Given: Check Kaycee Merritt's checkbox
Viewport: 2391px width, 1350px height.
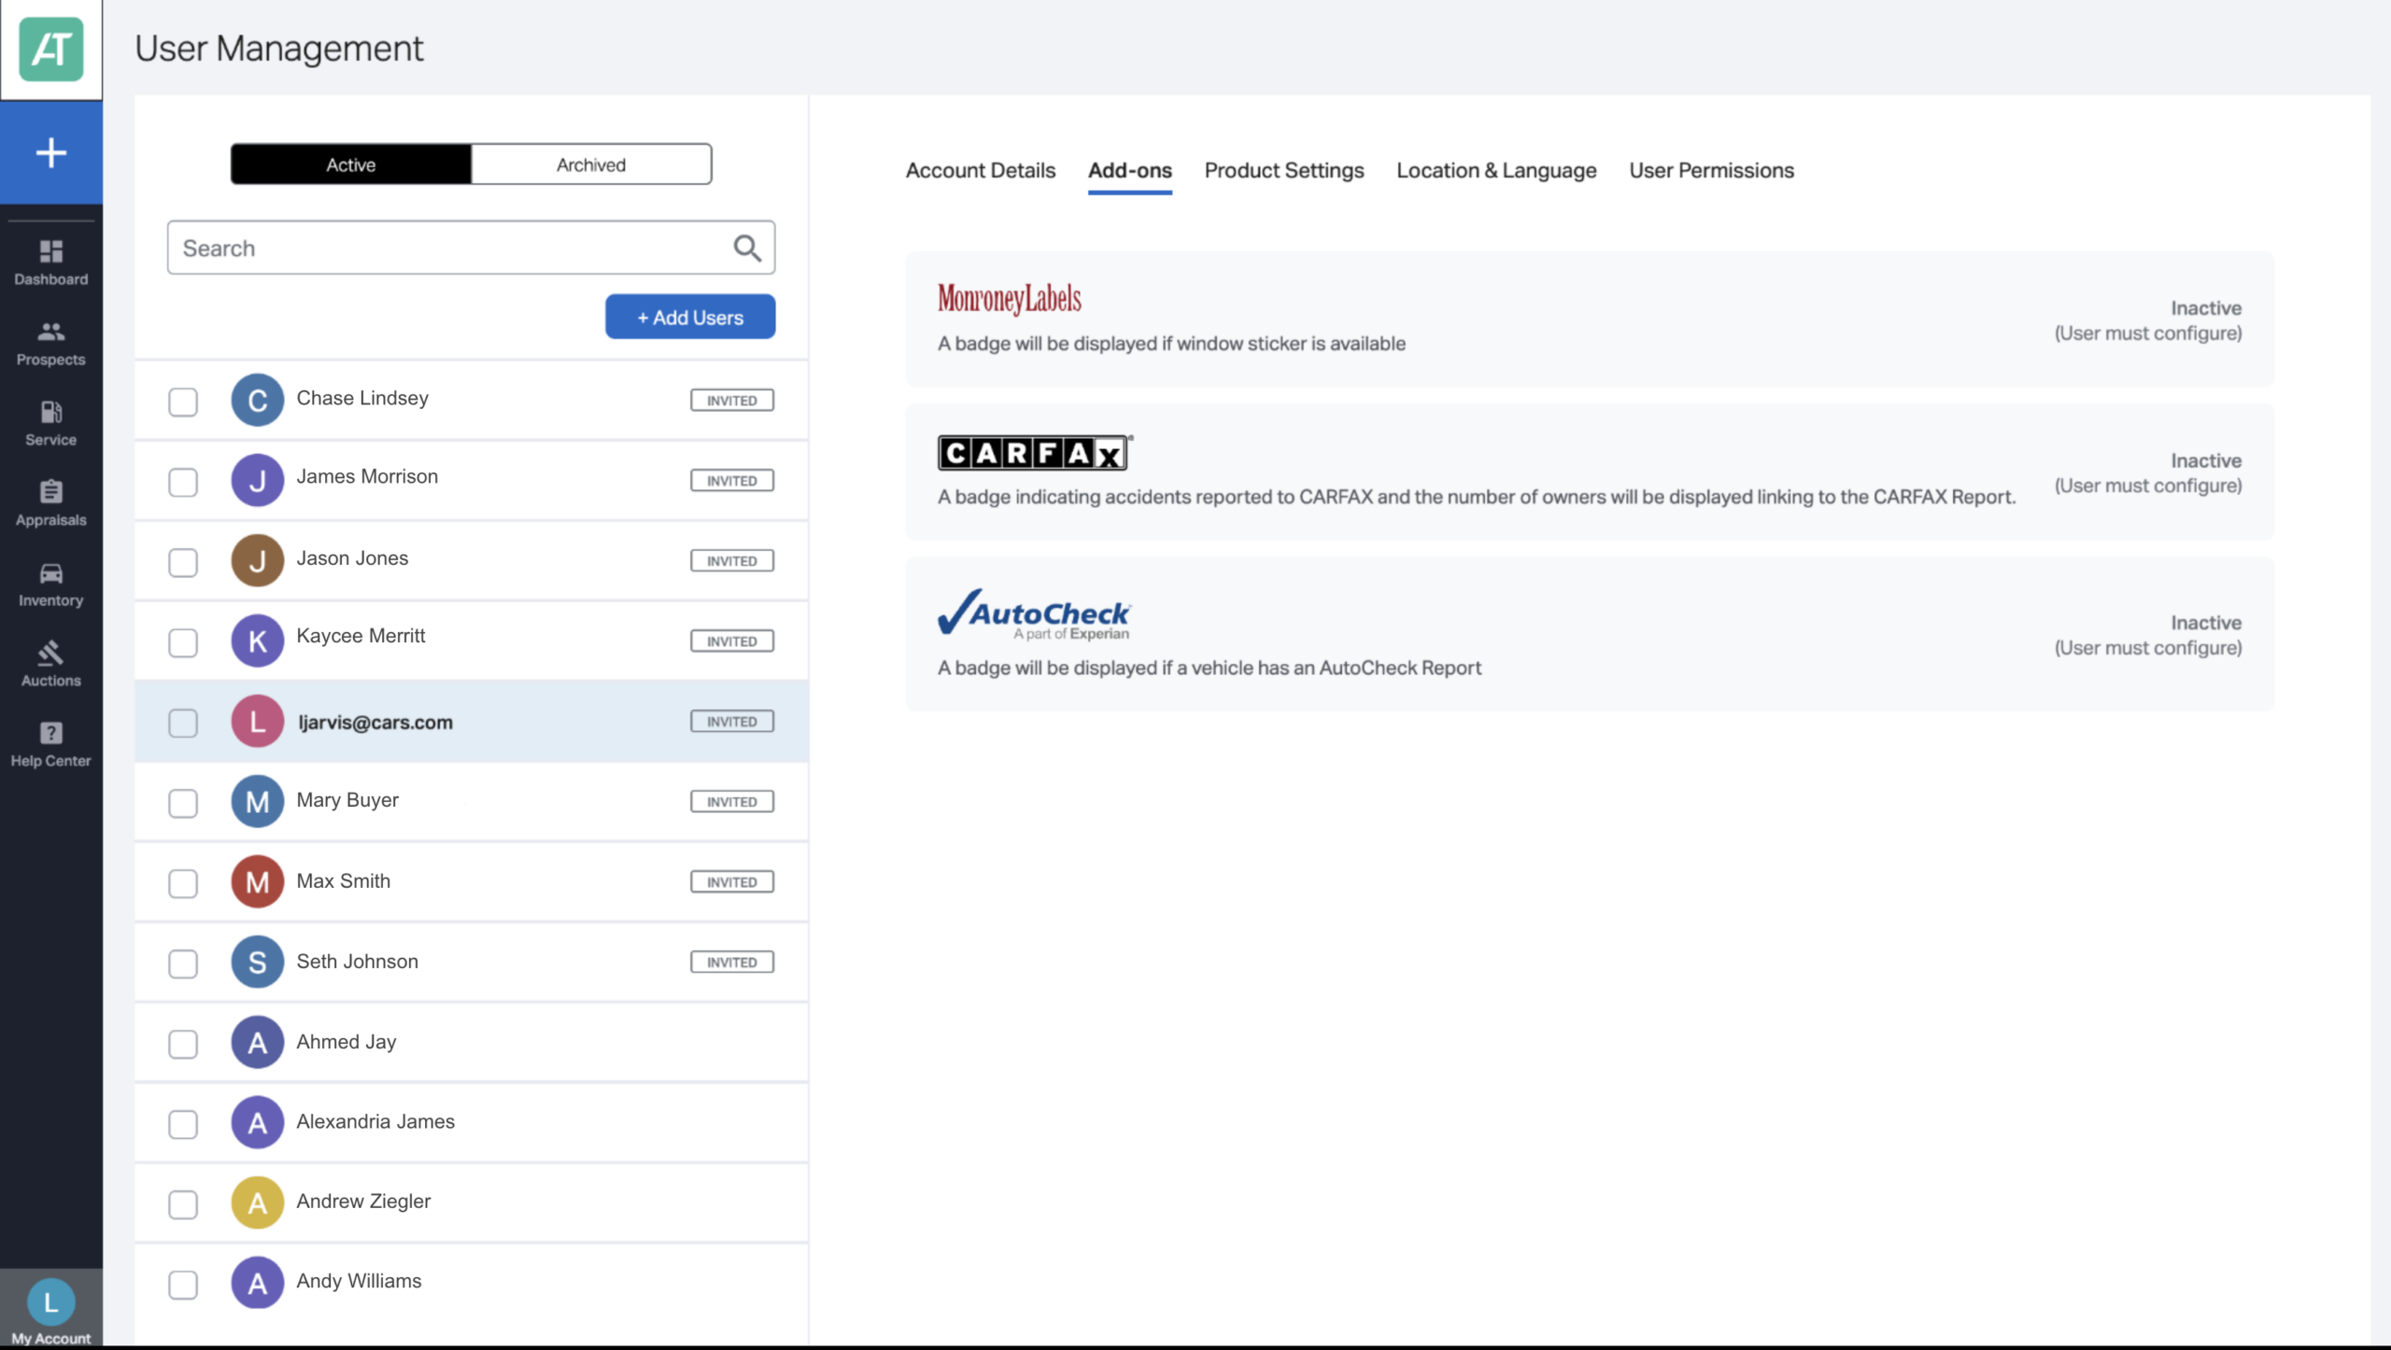Looking at the screenshot, I should tap(183, 643).
